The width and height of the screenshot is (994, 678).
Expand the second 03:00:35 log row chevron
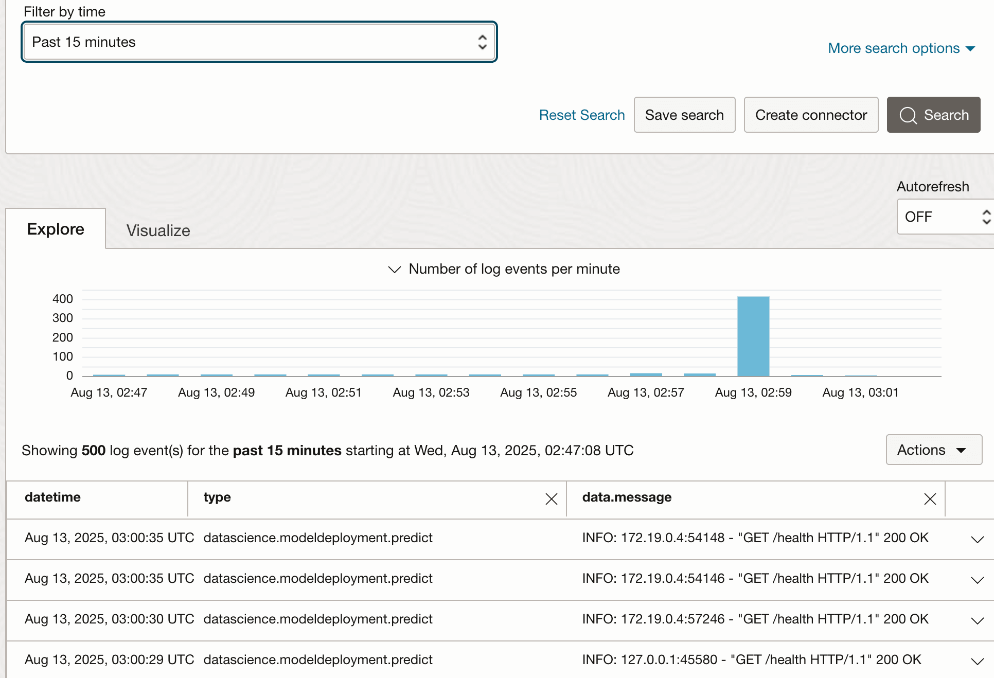click(x=977, y=580)
